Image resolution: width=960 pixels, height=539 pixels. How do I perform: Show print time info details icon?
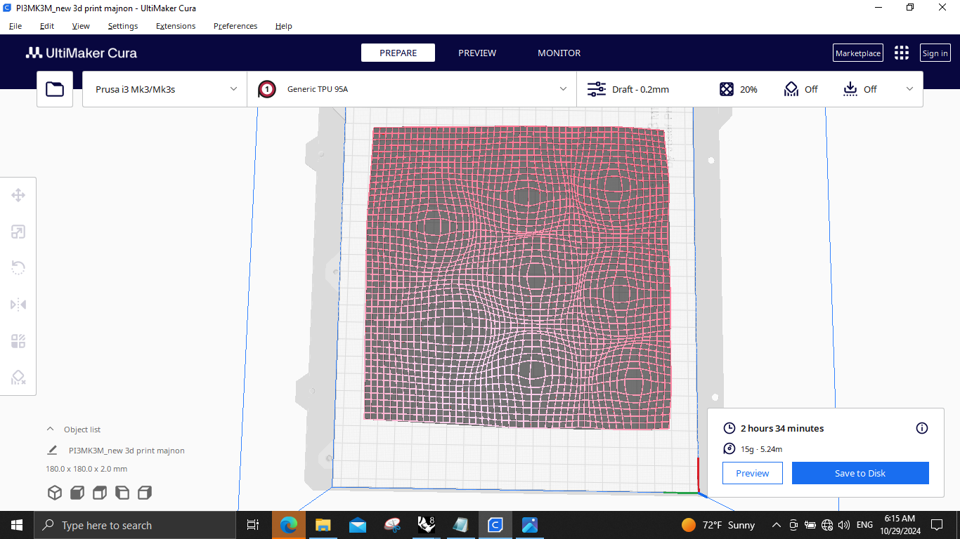pyautogui.click(x=922, y=428)
